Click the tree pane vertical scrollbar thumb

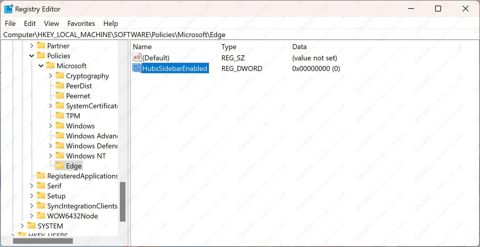[123, 202]
